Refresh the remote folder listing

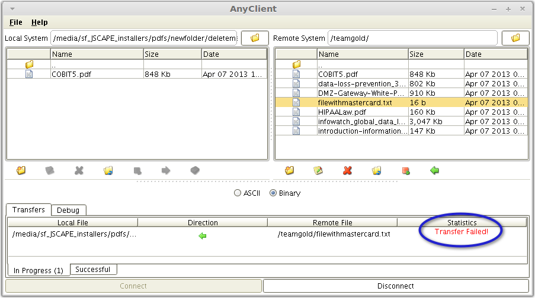coord(377,170)
